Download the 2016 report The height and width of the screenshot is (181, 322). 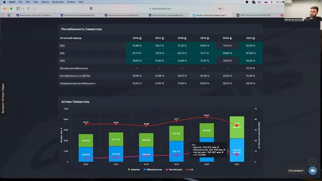pyautogui.click(x=140, y=38)
